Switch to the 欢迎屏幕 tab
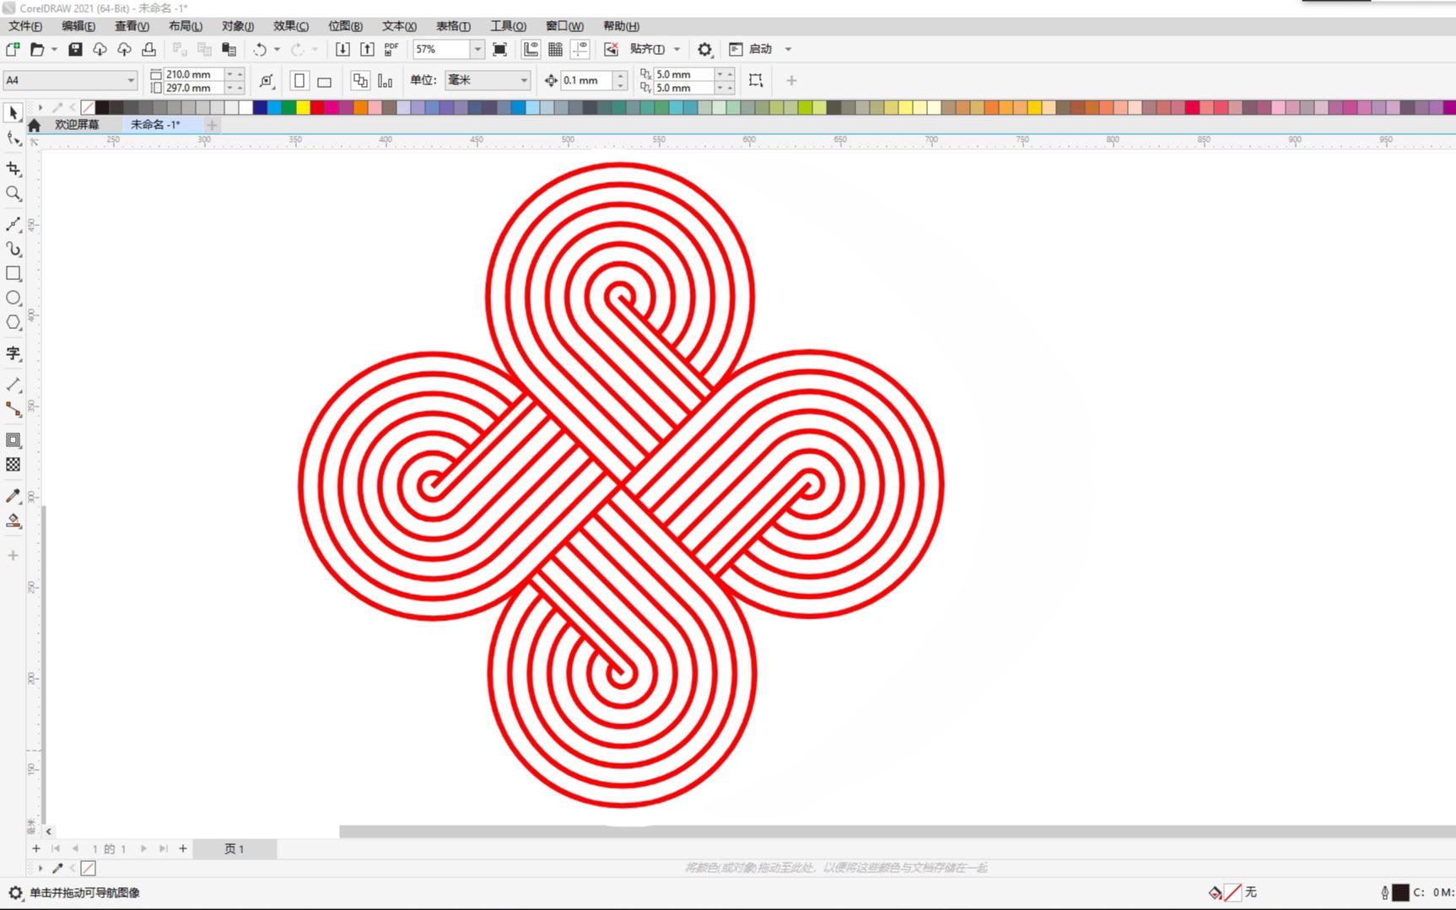1456x910 pixels. point(77,125)
